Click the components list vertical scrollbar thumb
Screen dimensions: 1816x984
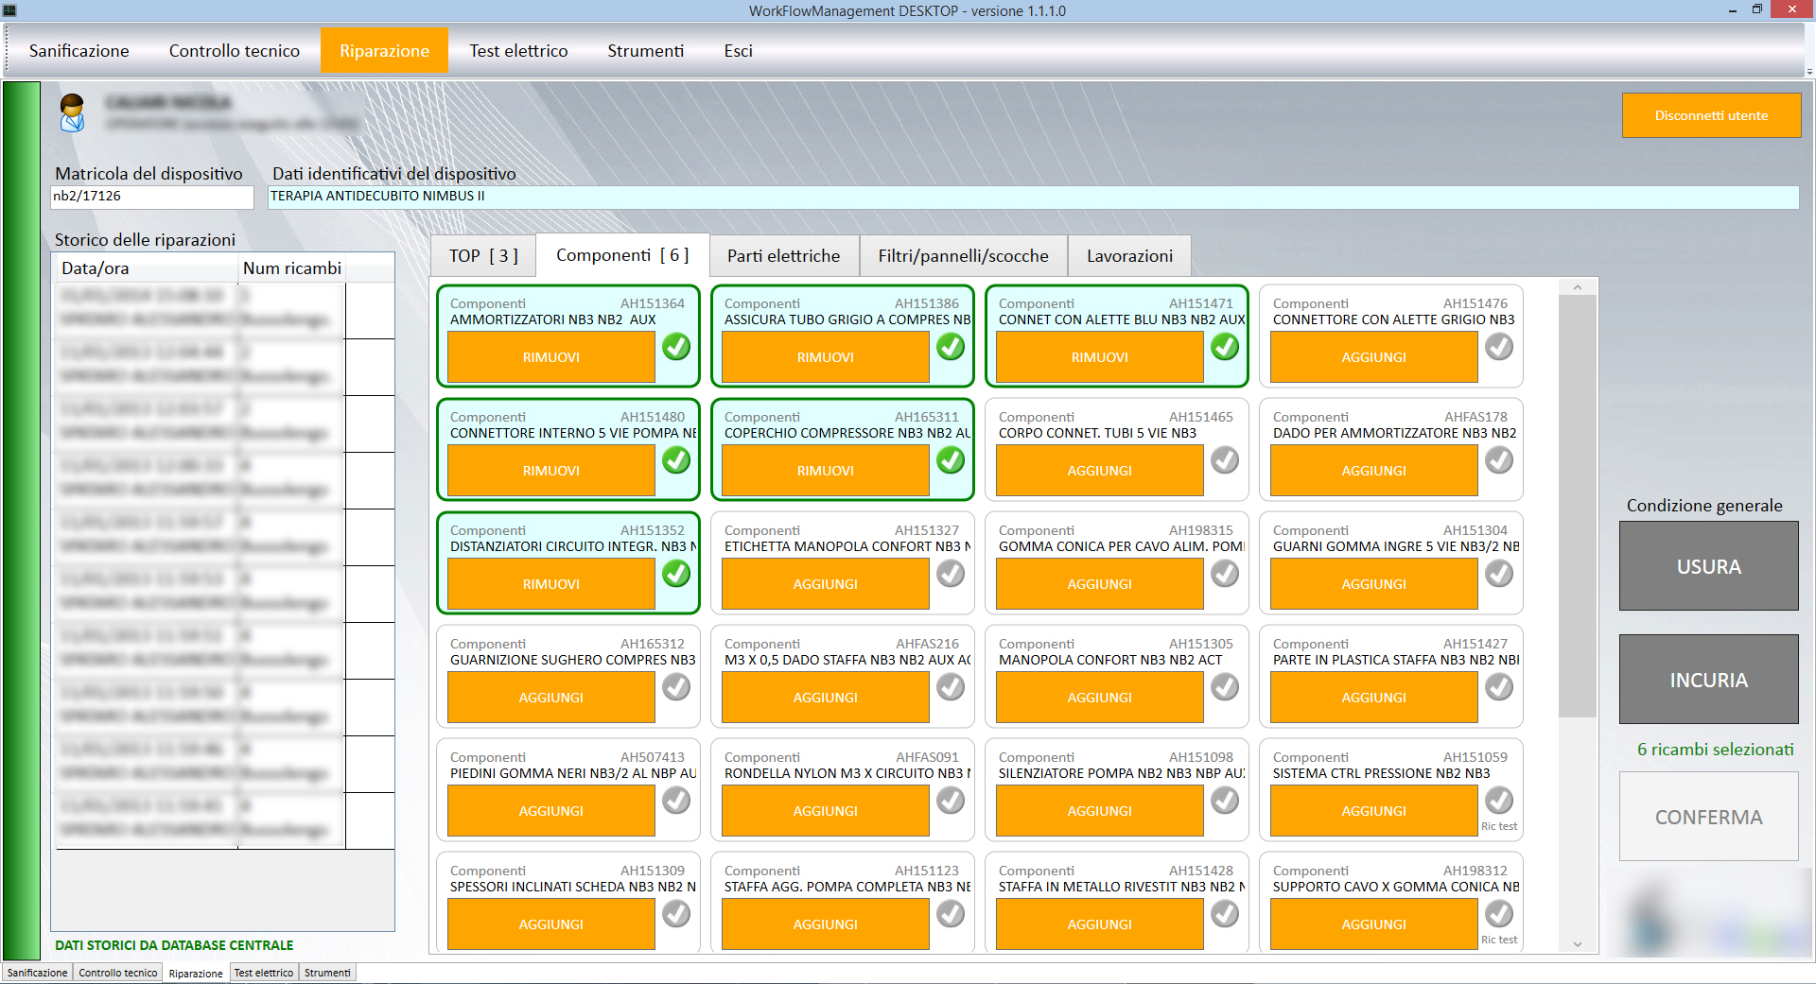click(1578, 506)
